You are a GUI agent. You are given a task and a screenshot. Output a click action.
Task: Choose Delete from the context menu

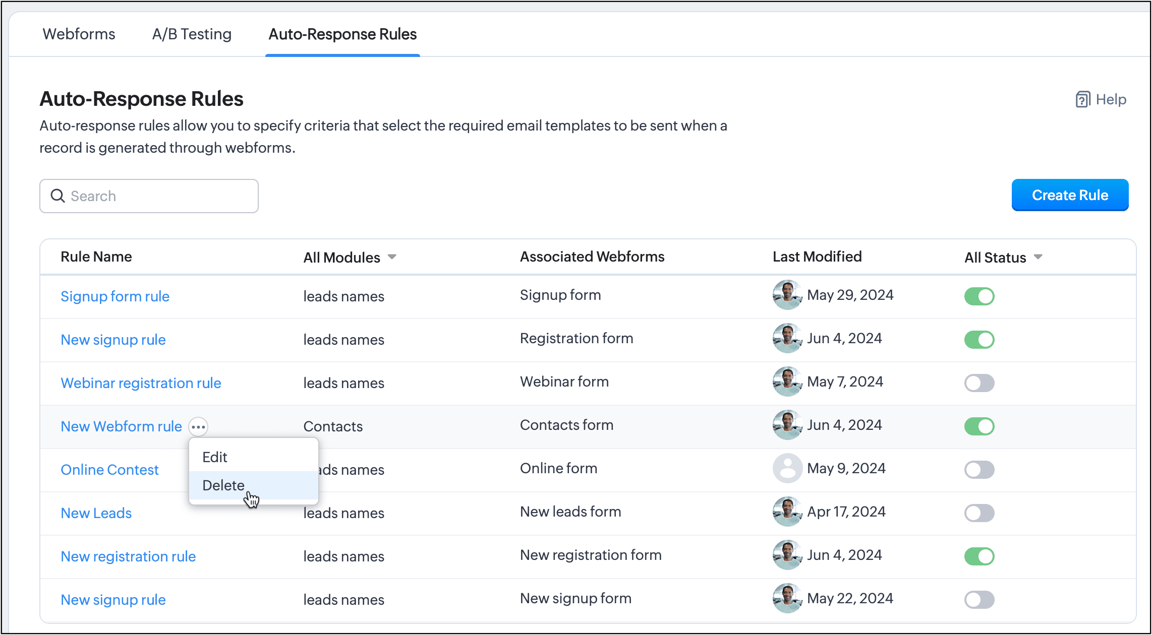click(x=223, y=485)
